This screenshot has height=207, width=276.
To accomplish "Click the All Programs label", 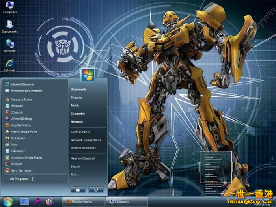I will click(x=19, y=179).
